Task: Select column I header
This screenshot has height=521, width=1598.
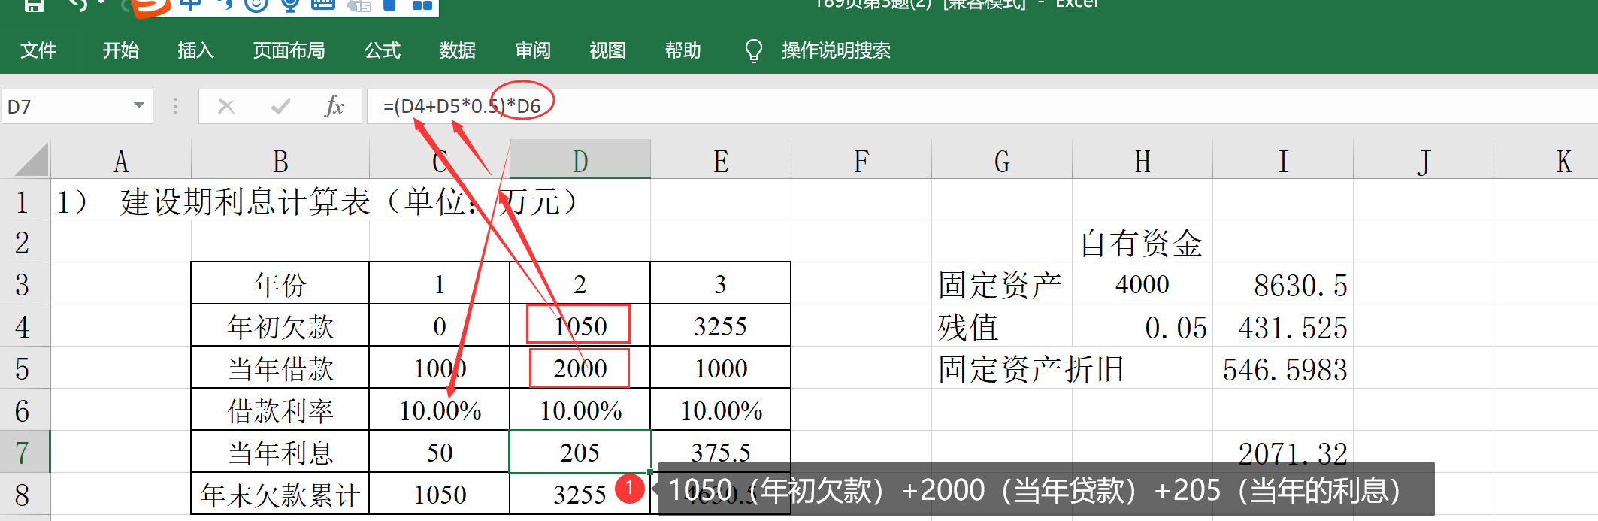Action: point(1283,160)
